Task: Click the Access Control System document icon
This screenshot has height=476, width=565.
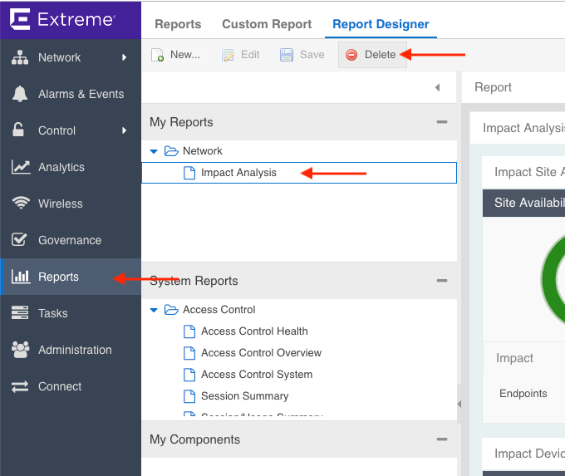Action: (189, 375)
